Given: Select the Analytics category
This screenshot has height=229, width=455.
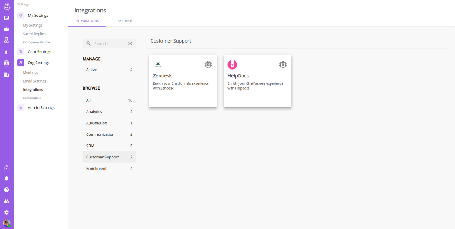Looking at the screenshot, I should pos(109,111).
